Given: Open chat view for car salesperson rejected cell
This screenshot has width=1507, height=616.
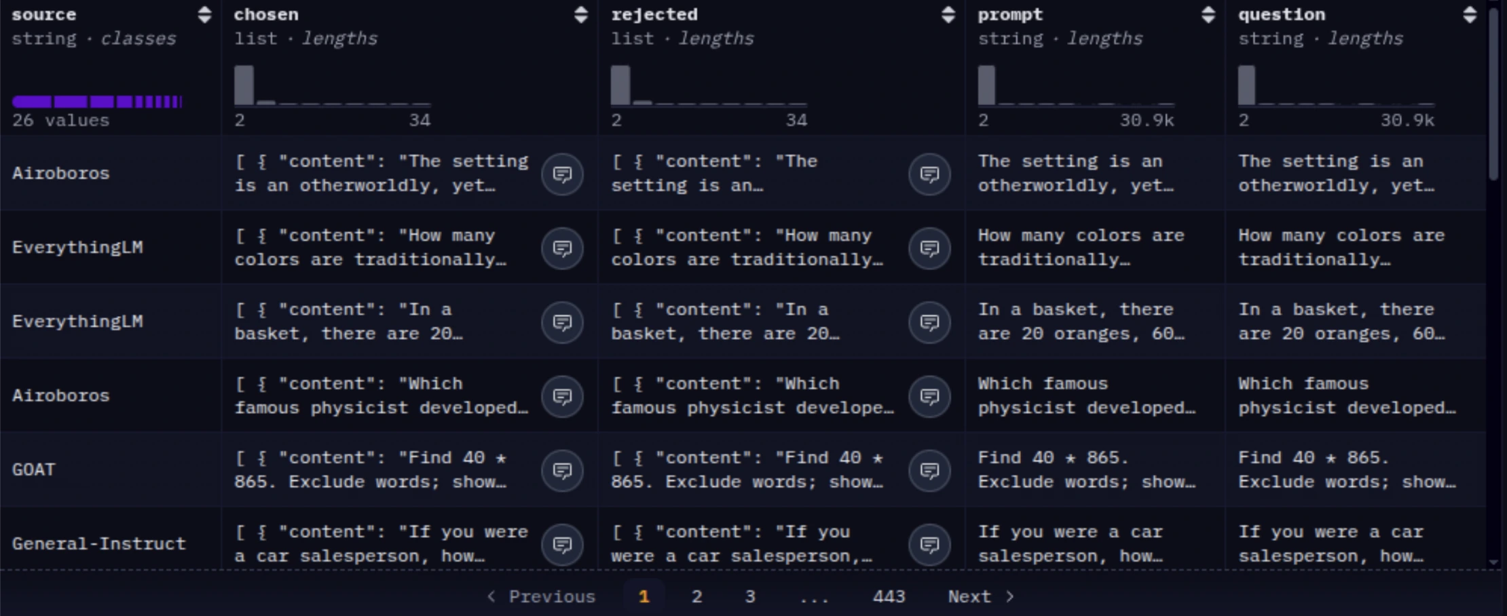Looking at the screenshot, I should (x=929, y=544).
